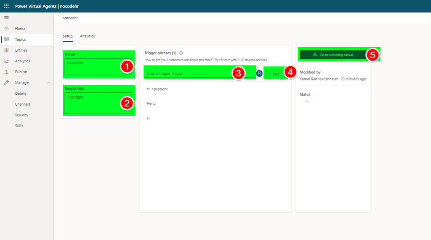Switch to the Setup tab

68,36
